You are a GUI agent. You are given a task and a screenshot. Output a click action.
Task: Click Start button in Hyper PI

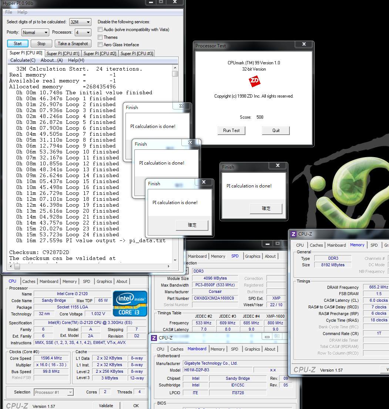pyautogui.click(x=17, y=44)
